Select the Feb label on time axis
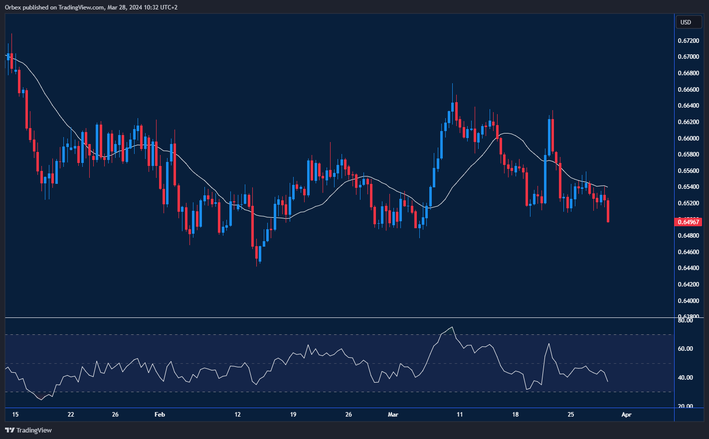 (x=160, y=415)
